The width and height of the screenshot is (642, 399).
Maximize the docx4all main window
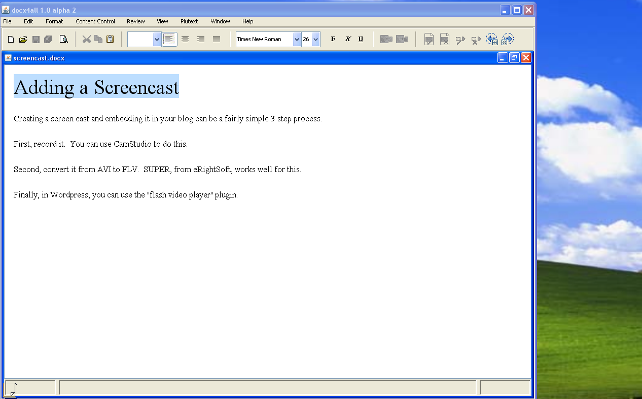pyautogui.click(x=517, y=10)
